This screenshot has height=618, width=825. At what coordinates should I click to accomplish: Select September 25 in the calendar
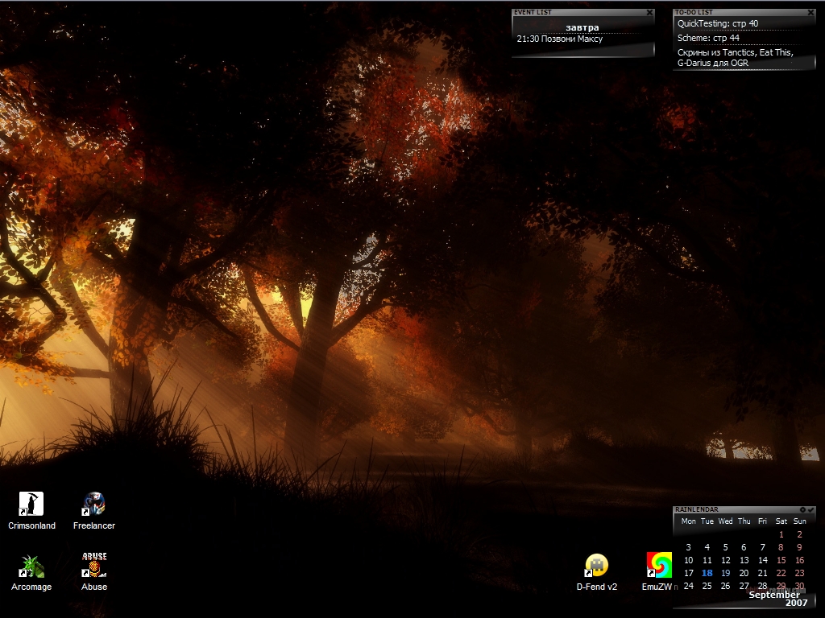click(707, 586)
